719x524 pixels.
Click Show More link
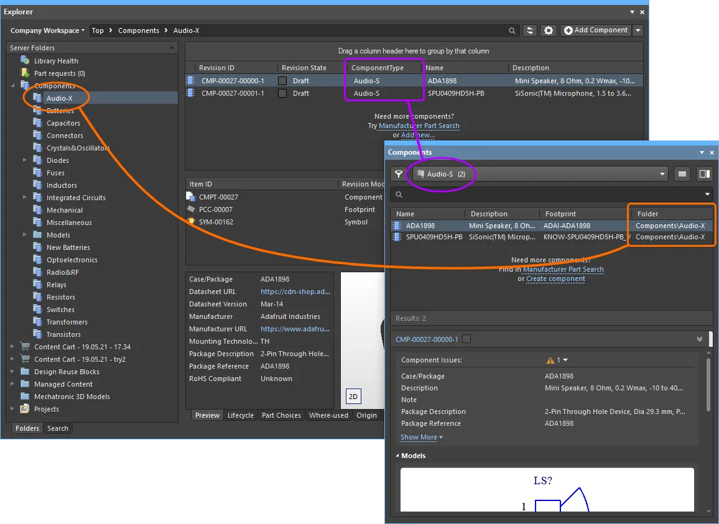[x=422, y=438]
